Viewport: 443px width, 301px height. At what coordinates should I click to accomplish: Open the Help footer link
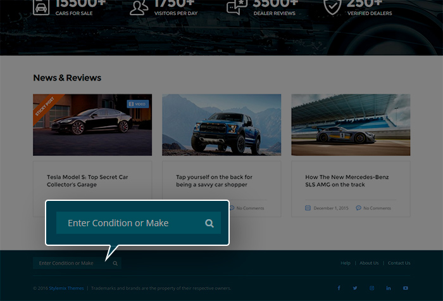(x=345, y=263)
